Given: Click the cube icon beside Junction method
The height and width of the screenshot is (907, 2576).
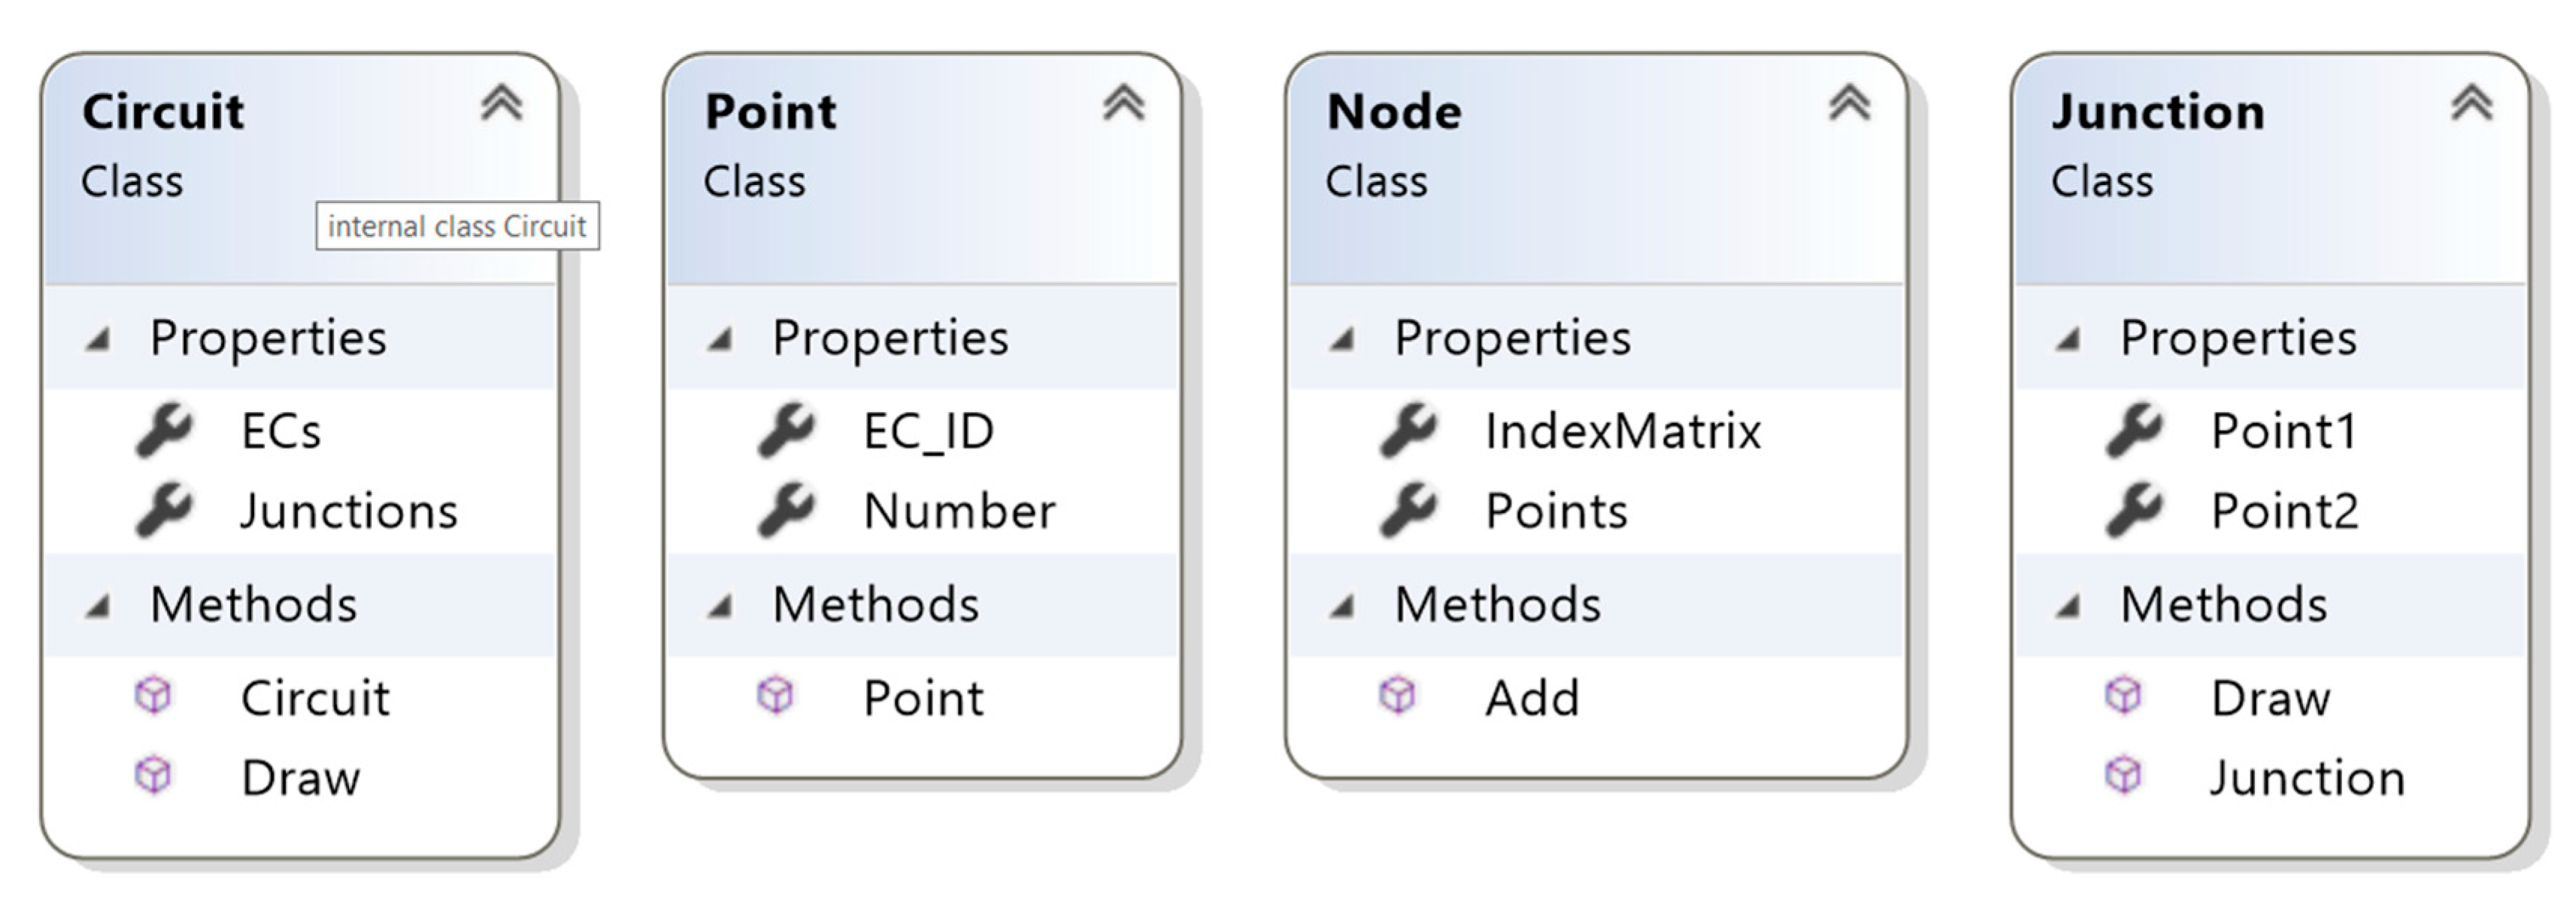Looking at the screenshot, I should click(x=2123, y=776).
